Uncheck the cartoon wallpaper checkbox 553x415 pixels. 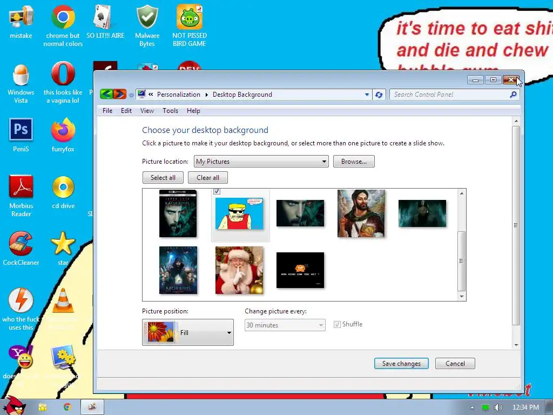(217, 191)
